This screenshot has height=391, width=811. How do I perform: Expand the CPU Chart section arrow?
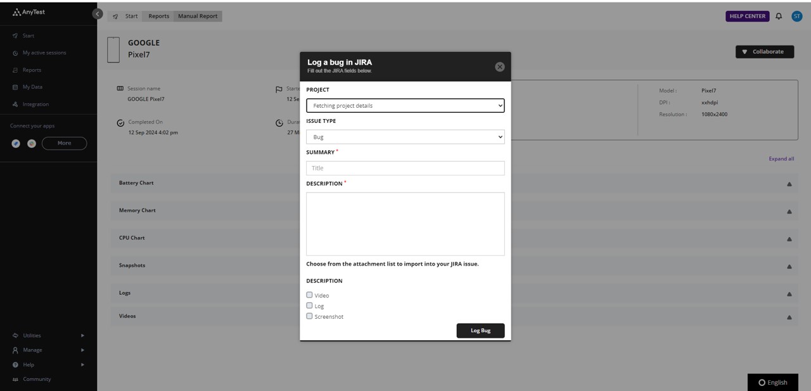(x=789, y=239)
